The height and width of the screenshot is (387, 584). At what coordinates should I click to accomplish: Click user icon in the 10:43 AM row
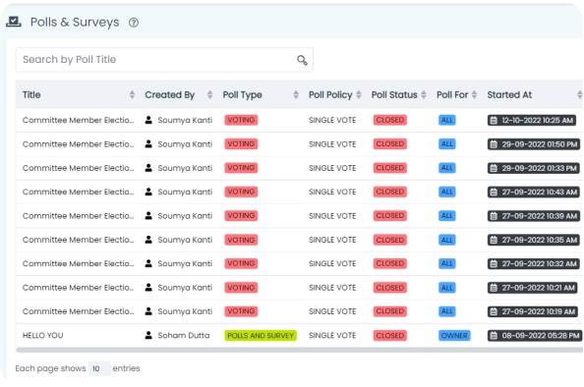click(148, 192)
